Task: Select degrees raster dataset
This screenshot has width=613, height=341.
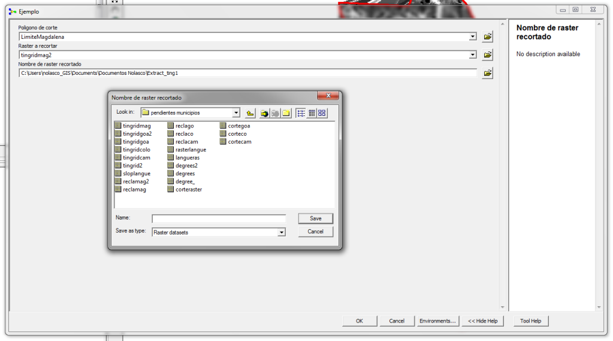Action: click(181, 173)
